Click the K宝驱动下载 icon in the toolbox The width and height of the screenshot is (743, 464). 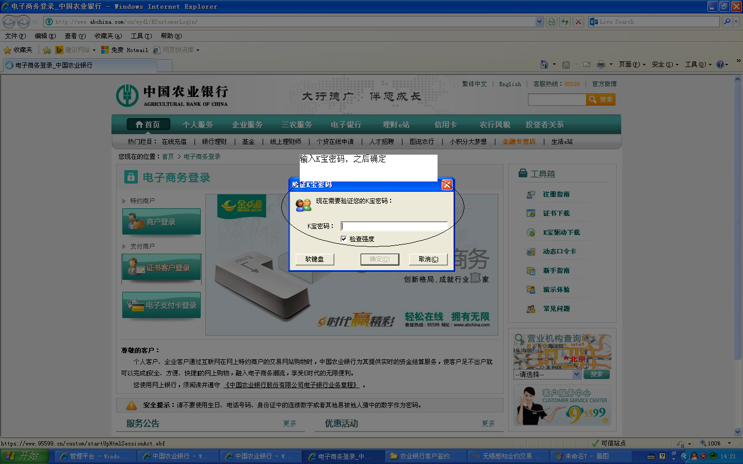530,233
